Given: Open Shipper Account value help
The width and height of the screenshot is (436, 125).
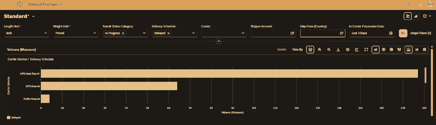Looking at the screenshot, I should 292,33.
